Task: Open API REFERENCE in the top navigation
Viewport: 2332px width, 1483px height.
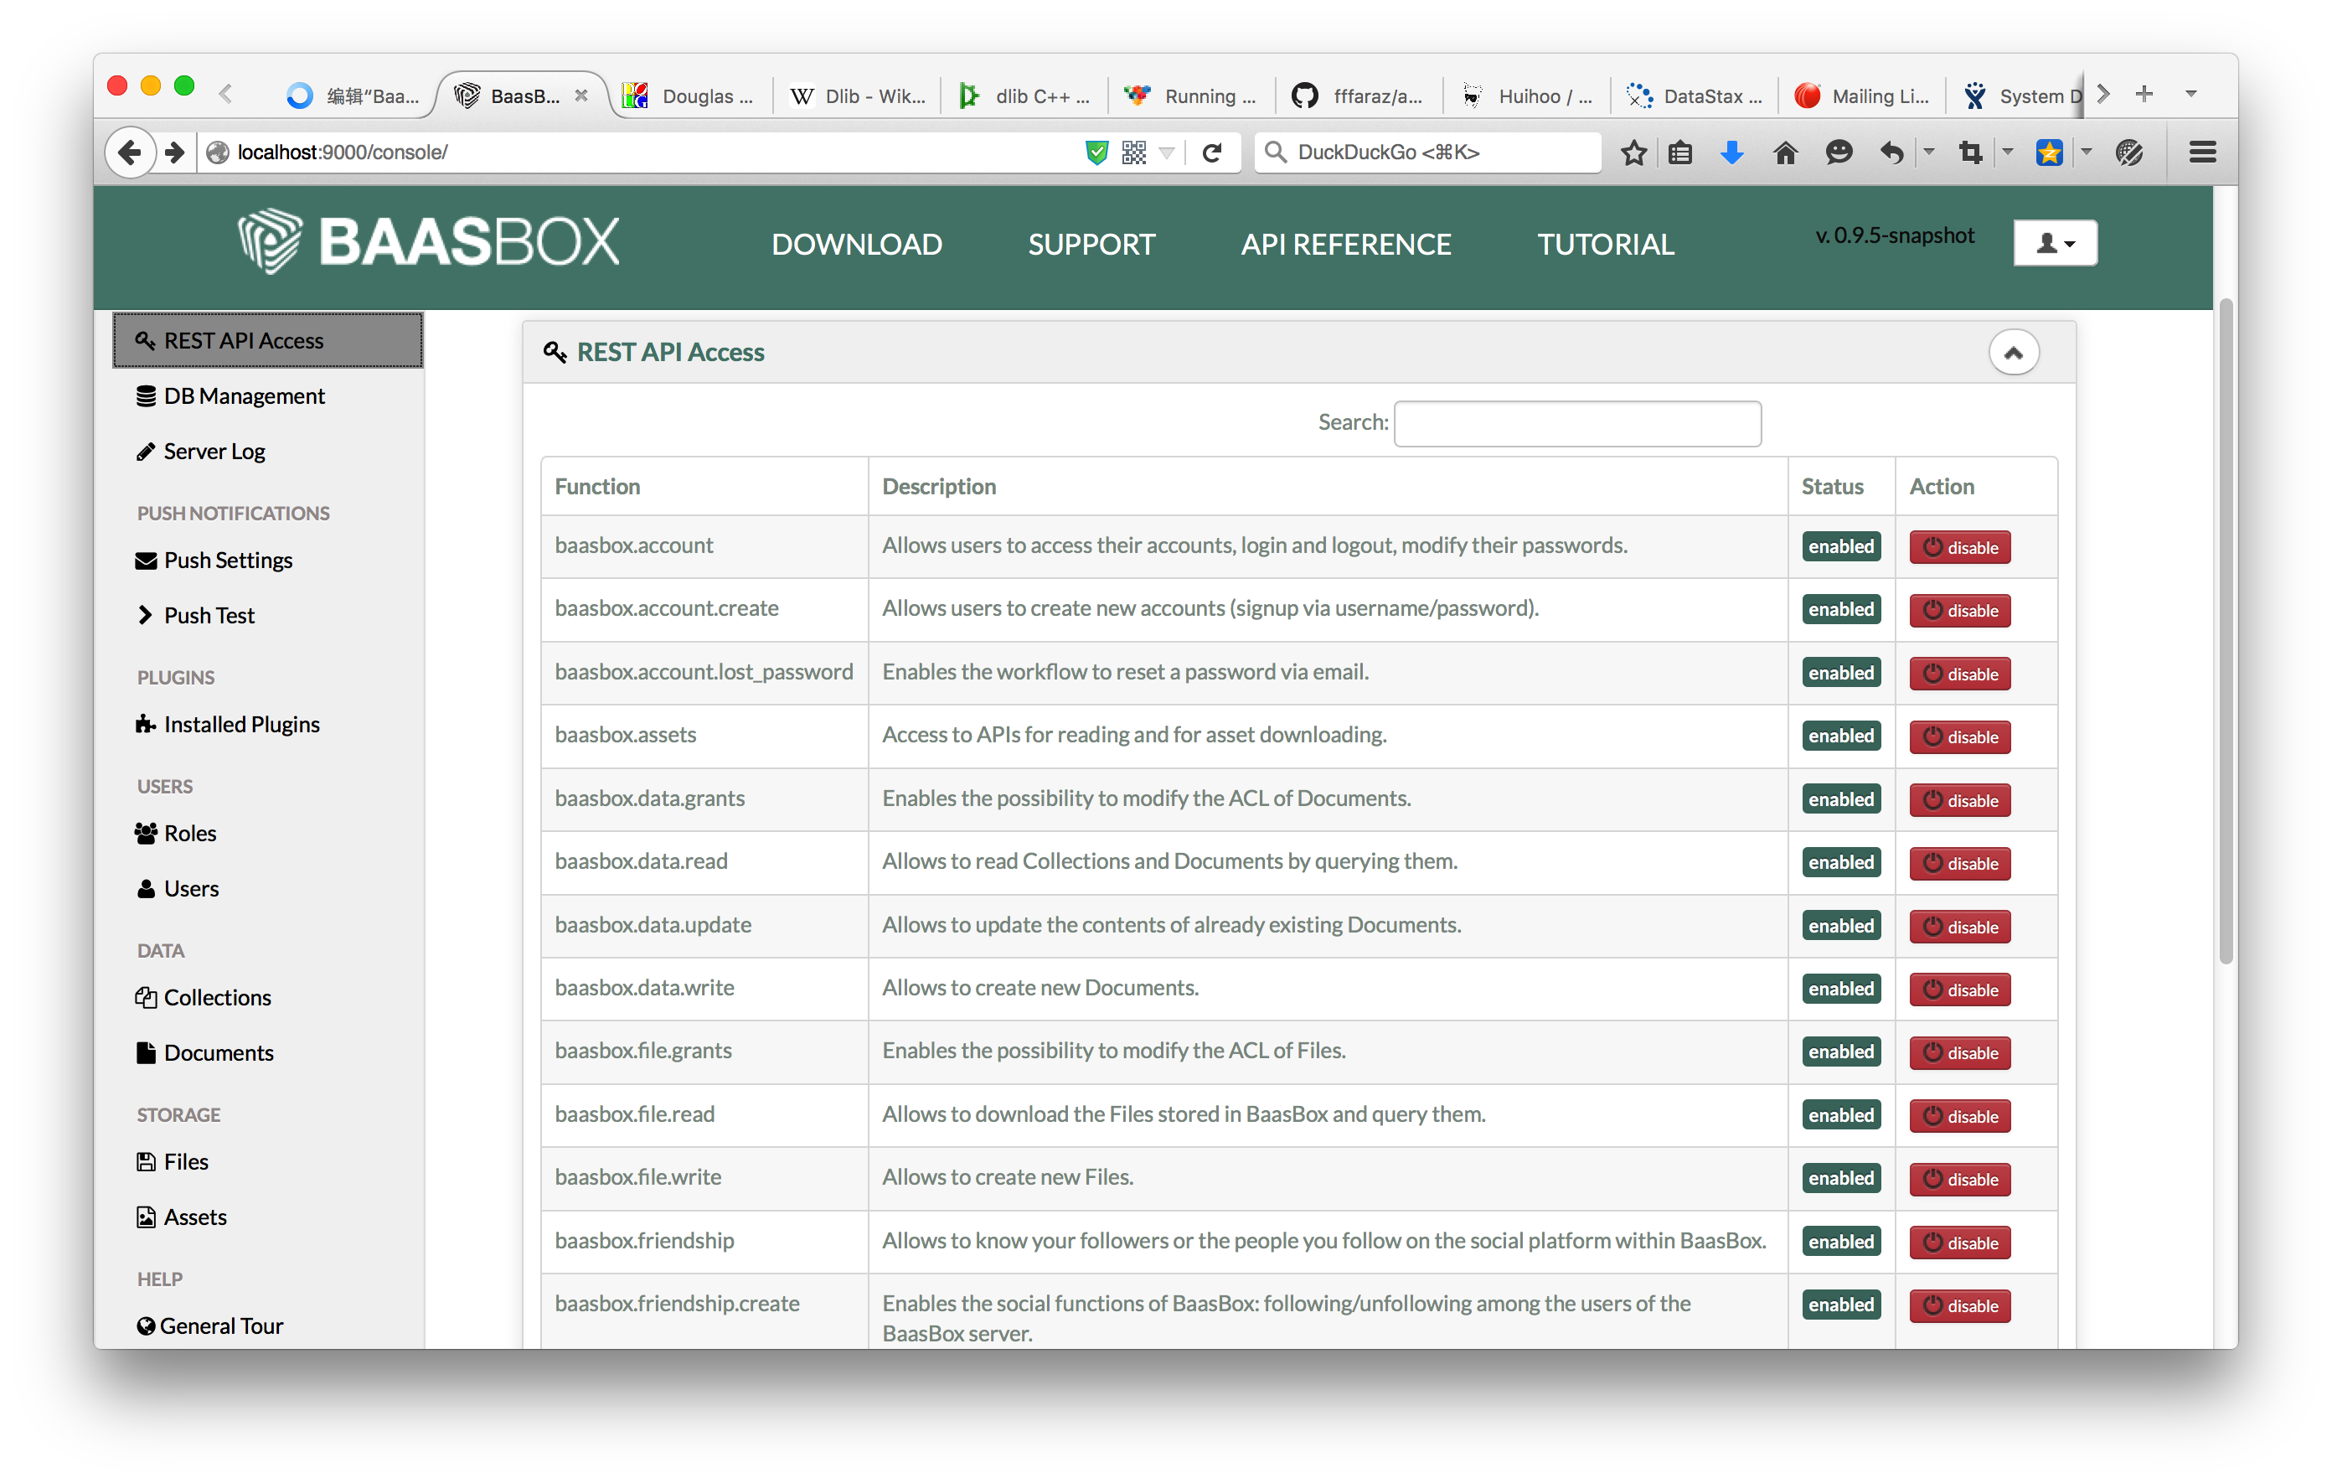Action: tap(1345, 244)
